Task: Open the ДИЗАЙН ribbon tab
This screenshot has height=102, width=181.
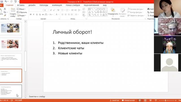Action: (x=32, y=5)
